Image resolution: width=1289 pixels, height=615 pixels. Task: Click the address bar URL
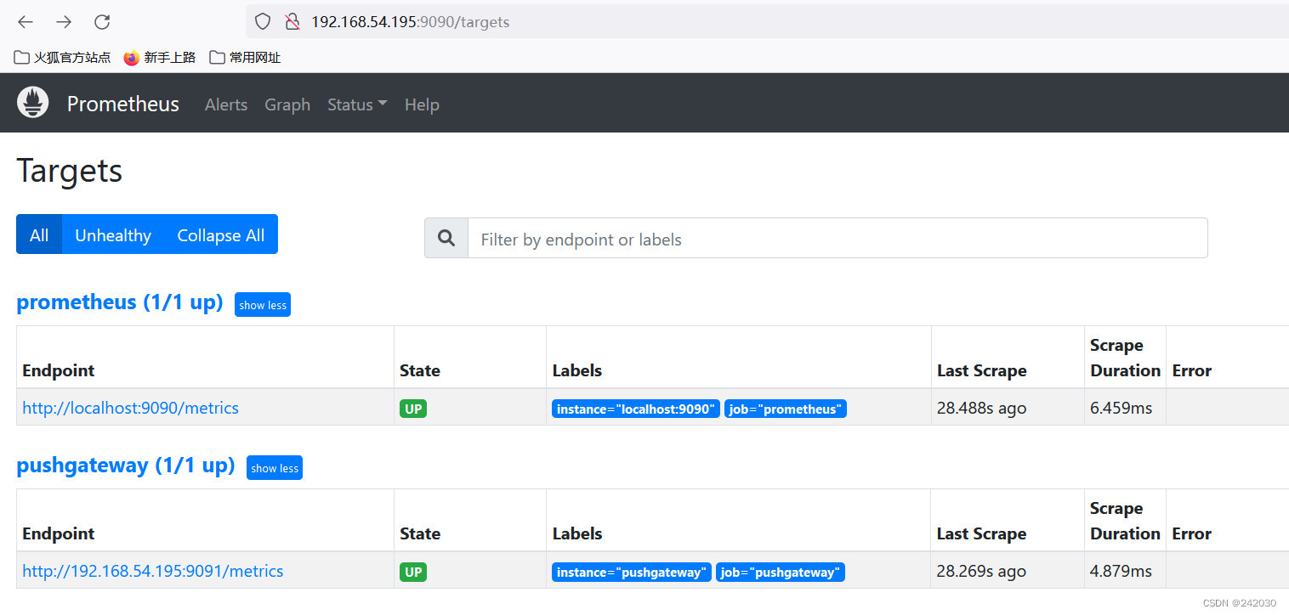[x=410, y=22]
